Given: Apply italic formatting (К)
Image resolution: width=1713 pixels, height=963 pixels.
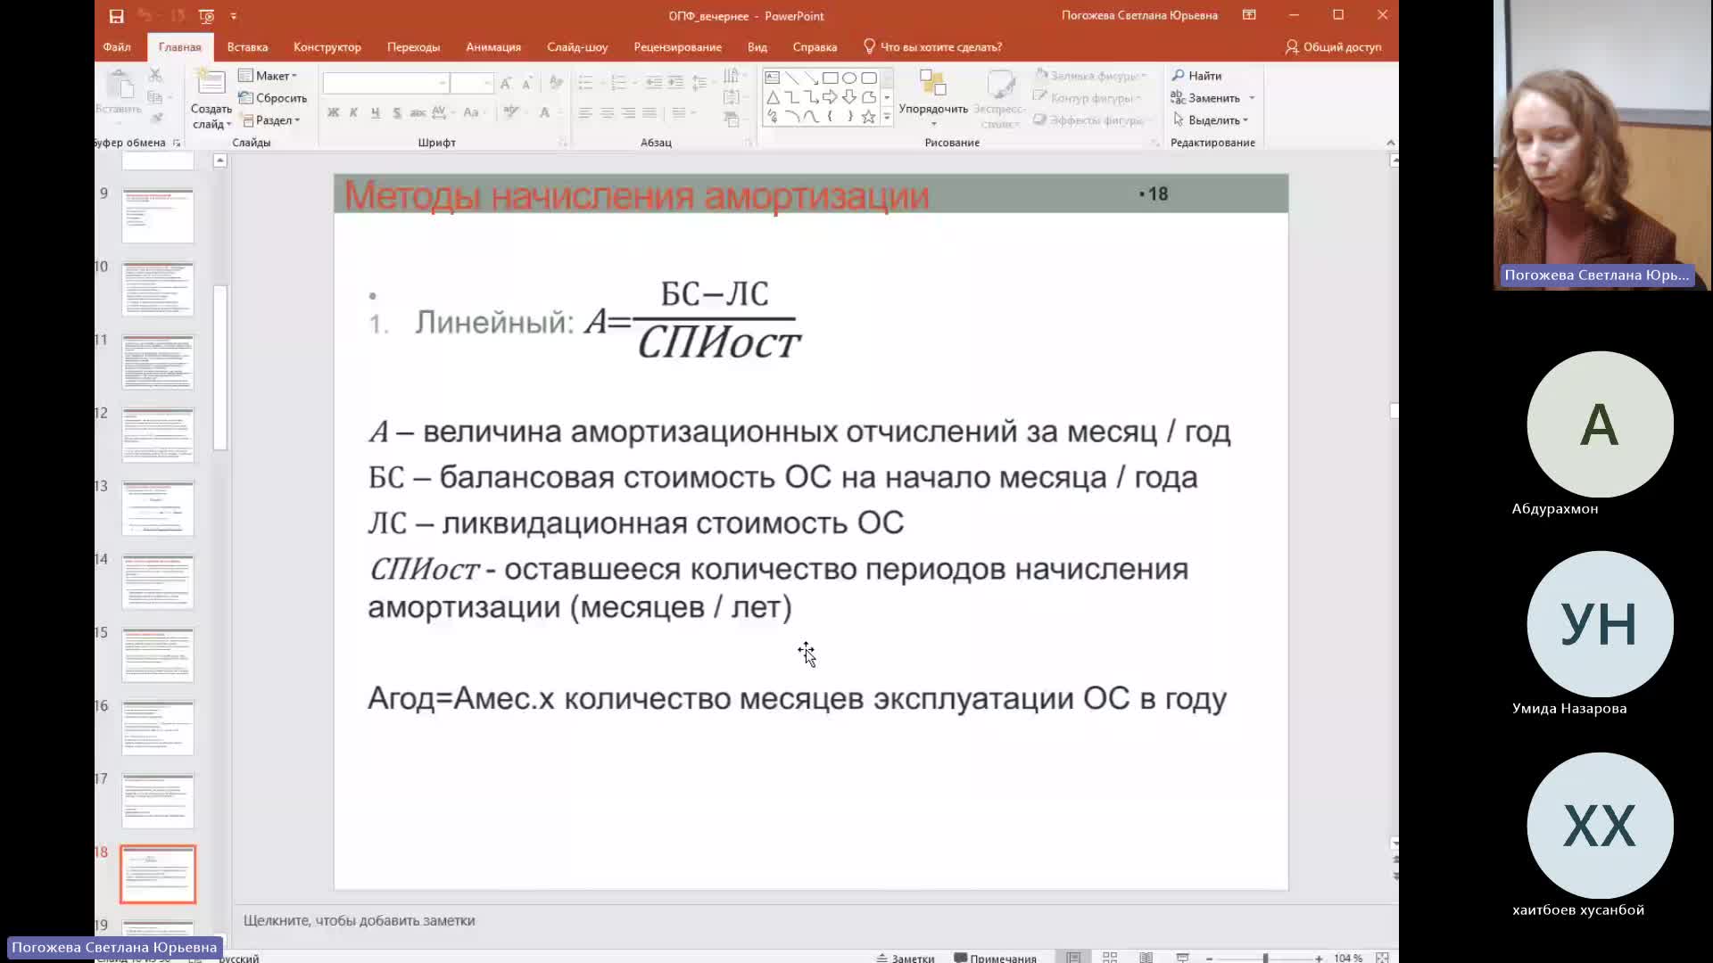Looking at the screenshot, I should pyautogui.click(x=353, y=112).
